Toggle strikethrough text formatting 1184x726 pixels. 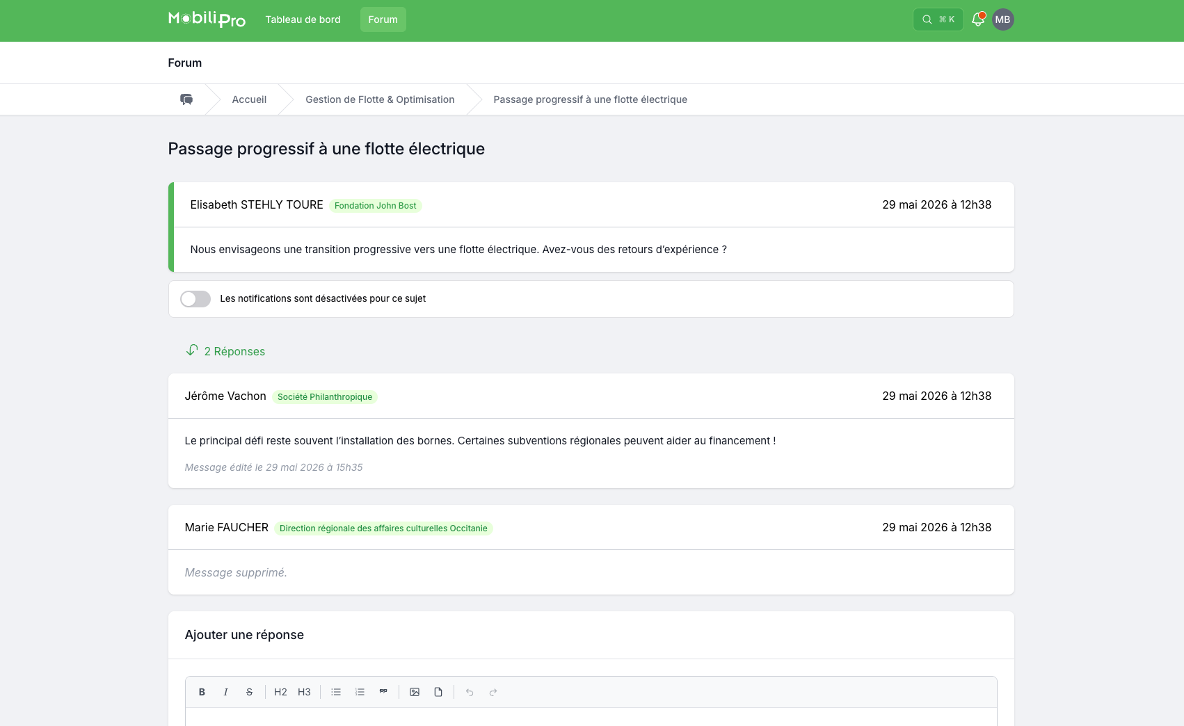(249, 692)
